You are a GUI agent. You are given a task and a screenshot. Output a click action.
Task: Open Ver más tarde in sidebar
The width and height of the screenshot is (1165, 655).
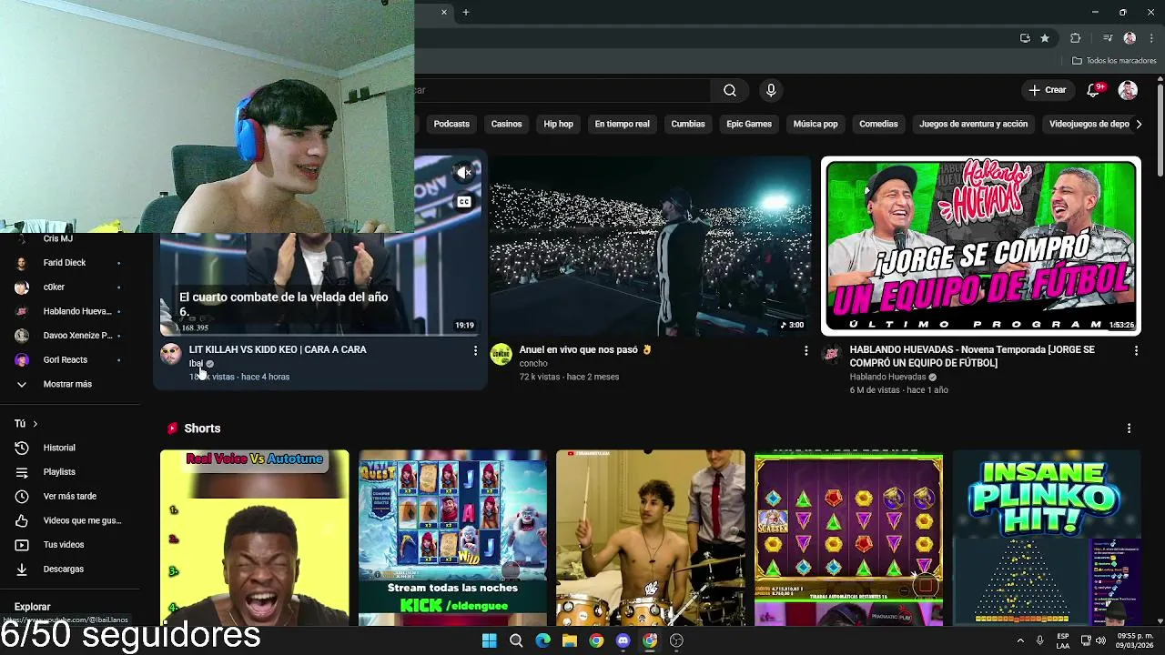tap(70, 496)
